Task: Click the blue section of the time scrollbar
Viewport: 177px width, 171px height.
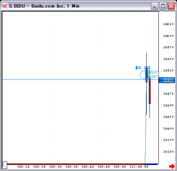Action: point(151,164)
